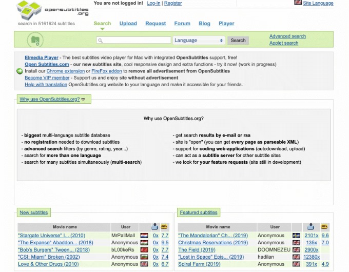349x272 pixels.
Task: Focus the subtitle search input field
Action: click(133, 41)
